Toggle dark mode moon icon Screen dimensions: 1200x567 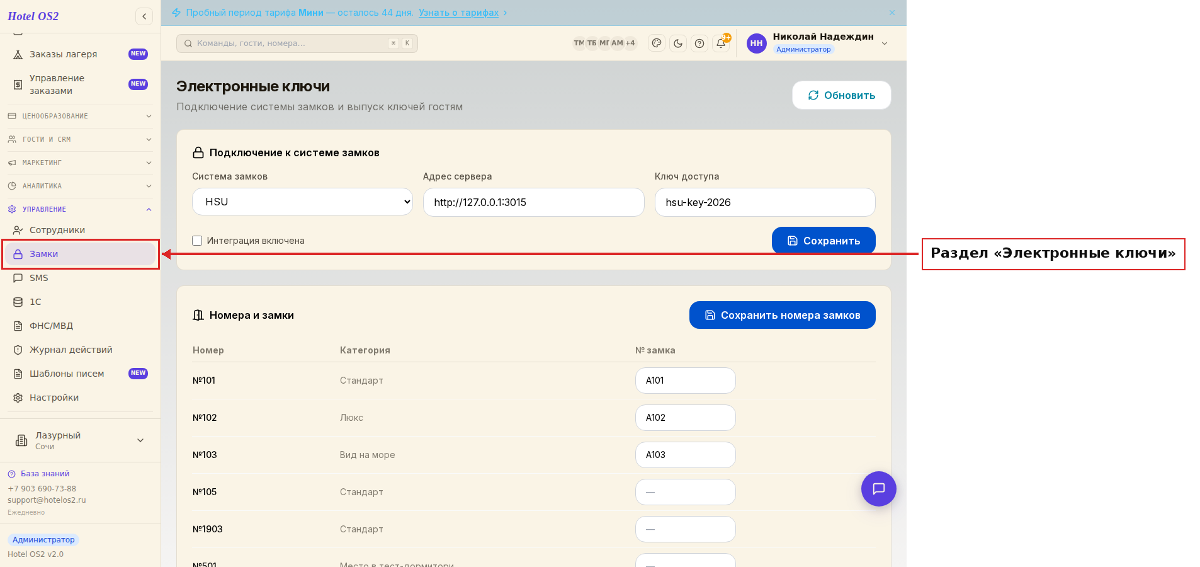point(678,43)
